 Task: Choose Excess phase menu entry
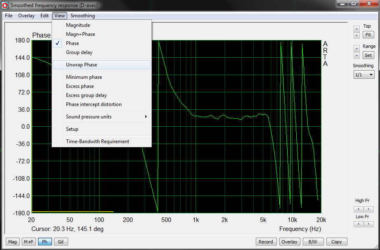coord(102,86)
